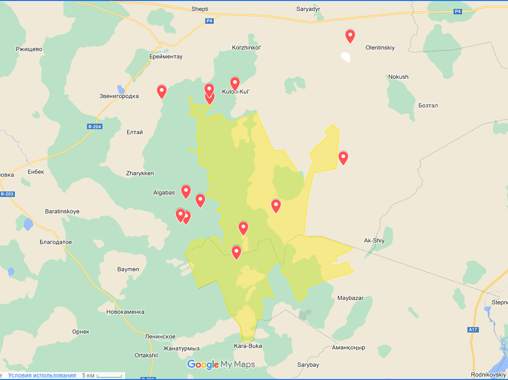Open the pin directly above the Kuton-Kul' label
508x380 pixels.
235,84
